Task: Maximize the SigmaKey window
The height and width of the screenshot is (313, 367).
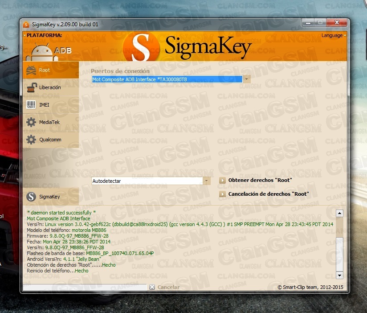Action: tap(320, 22)
